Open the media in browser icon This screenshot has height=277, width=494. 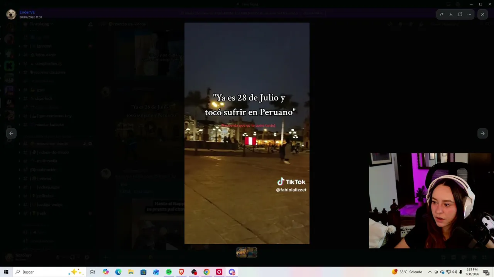(460, 14)
